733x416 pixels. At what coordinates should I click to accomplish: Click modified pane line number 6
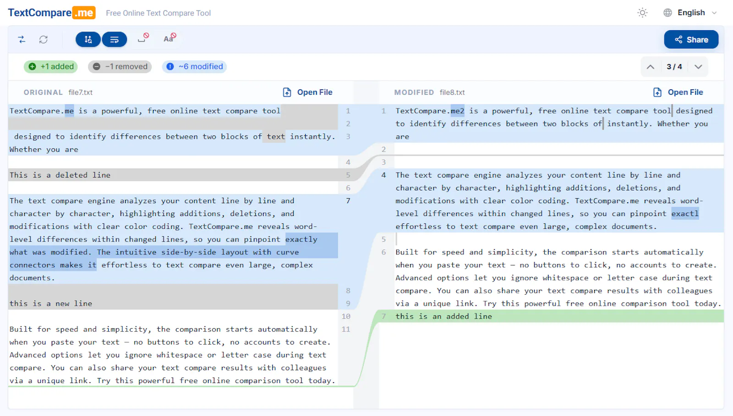[x=384, y=252]
